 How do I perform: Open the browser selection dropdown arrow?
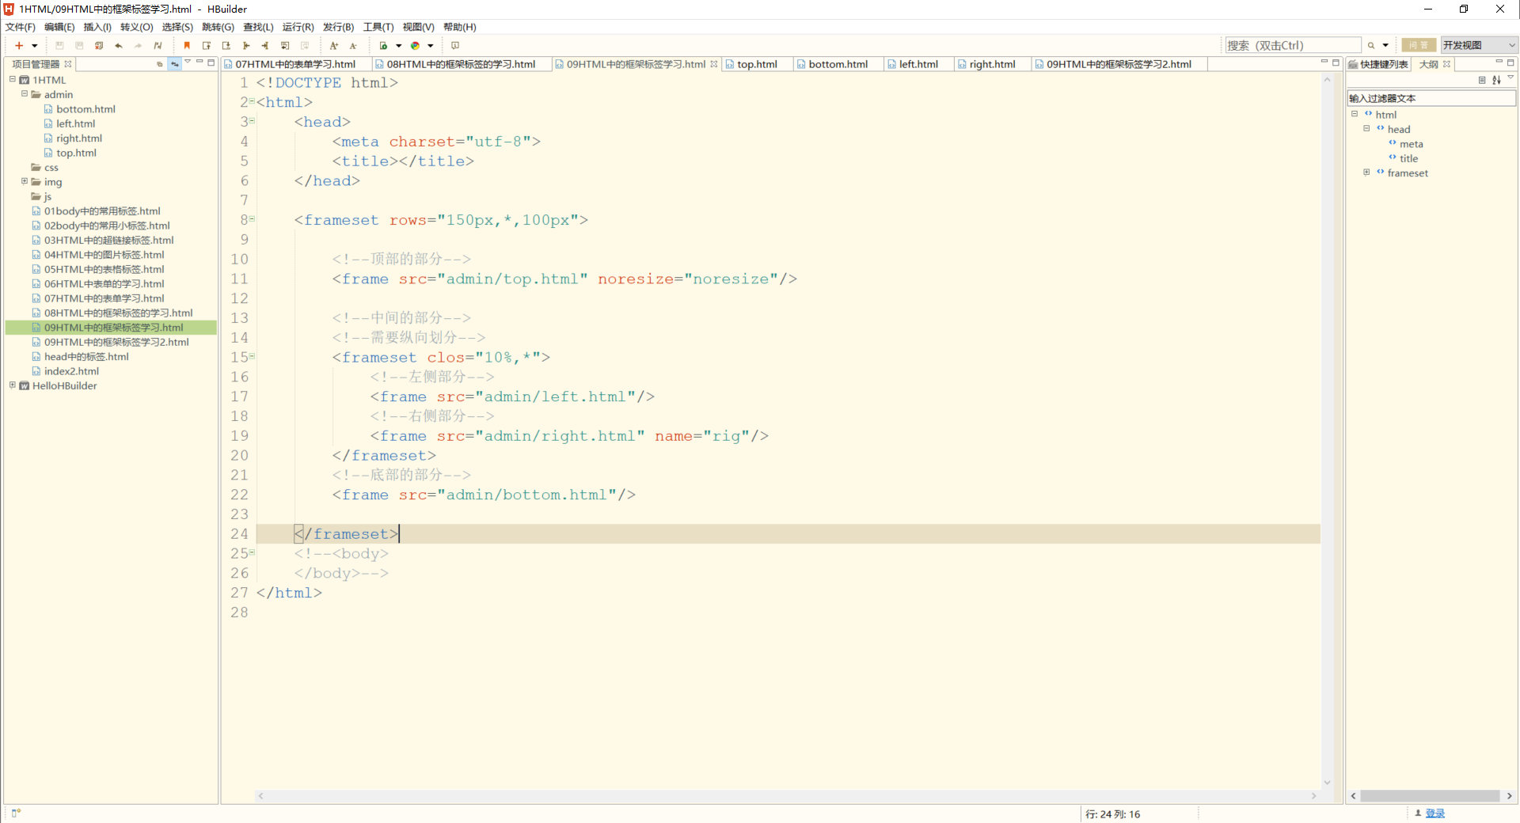point(430,46)
